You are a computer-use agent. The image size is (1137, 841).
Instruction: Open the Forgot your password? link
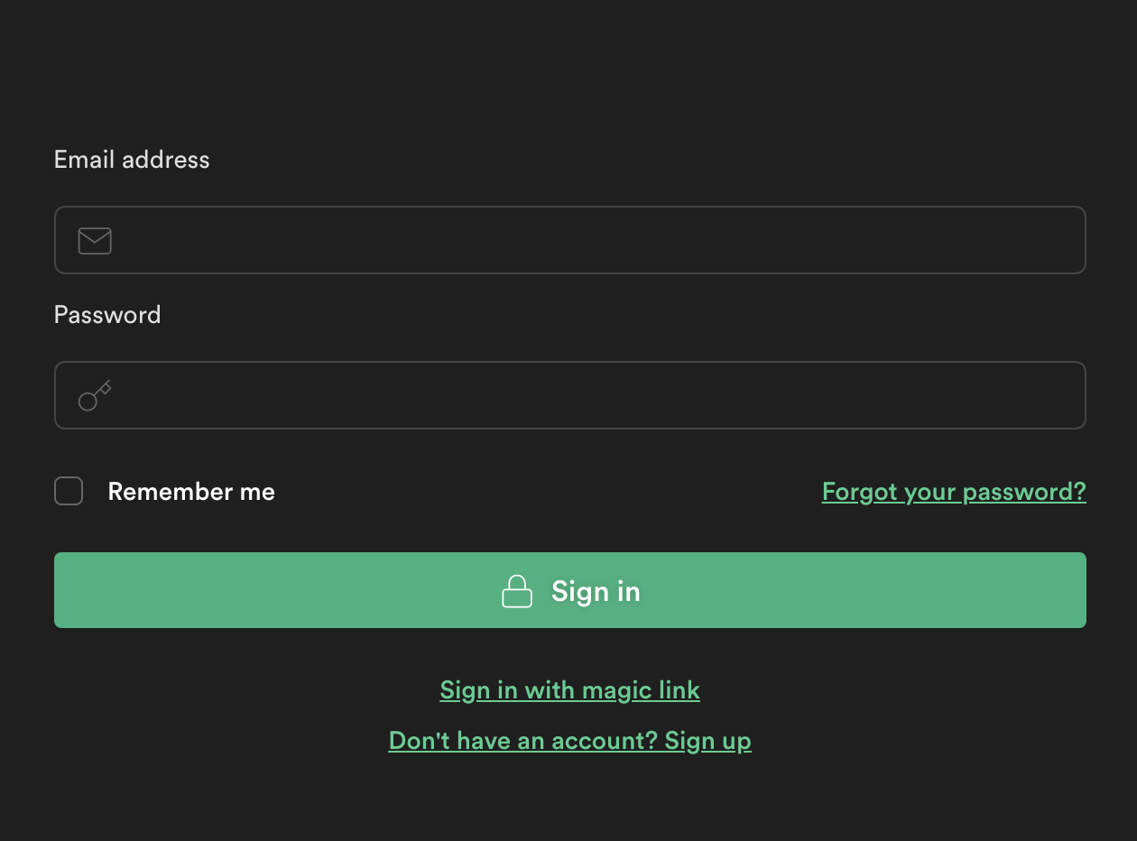coord(954,492)
